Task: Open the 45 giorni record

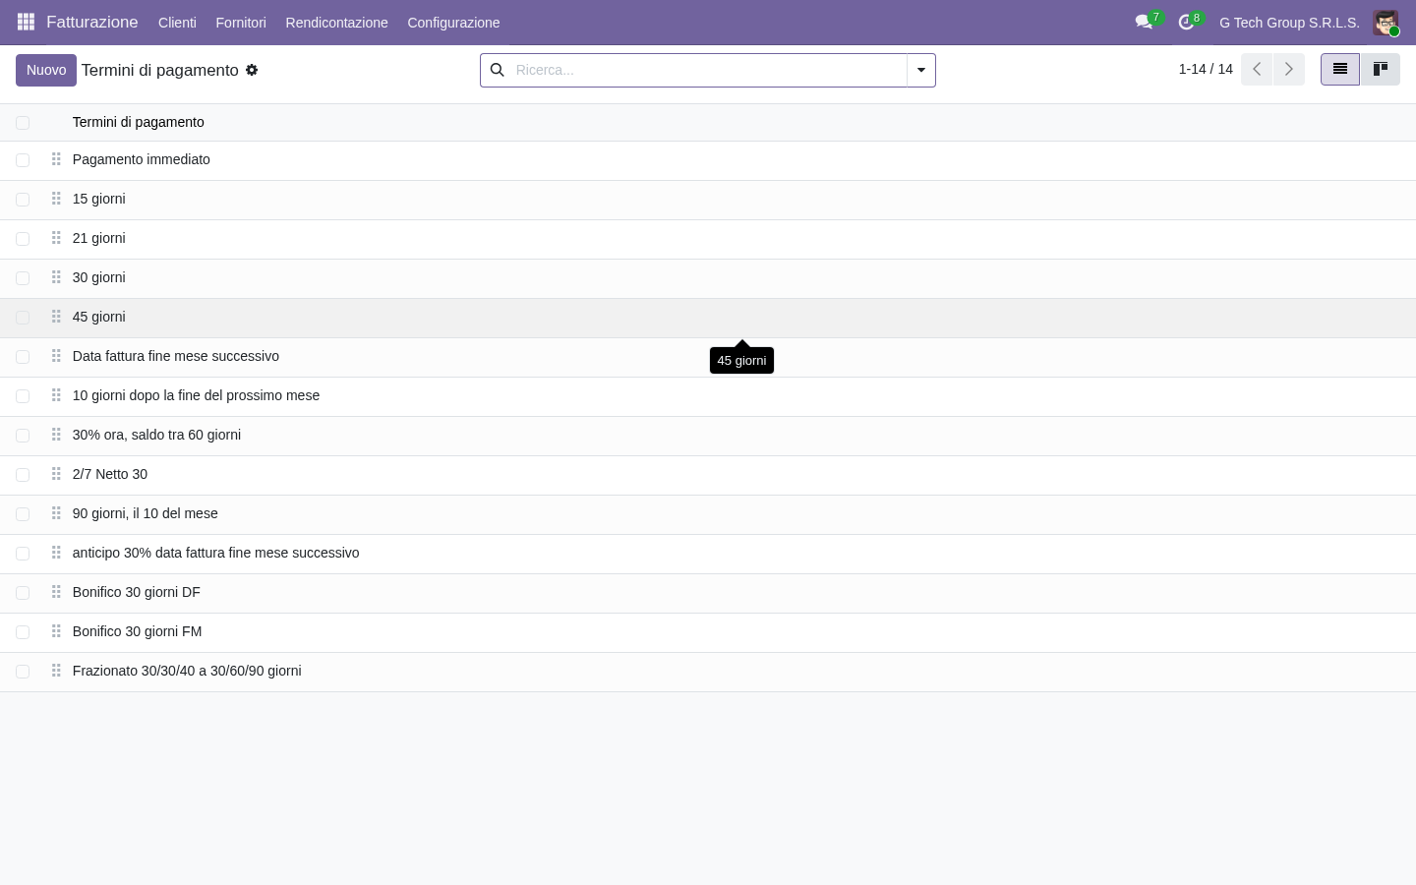Action: coord(99,317)
